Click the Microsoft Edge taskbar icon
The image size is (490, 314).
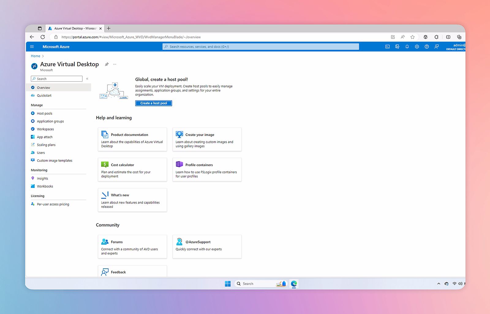pyautogui.click(x=294, y=284)
